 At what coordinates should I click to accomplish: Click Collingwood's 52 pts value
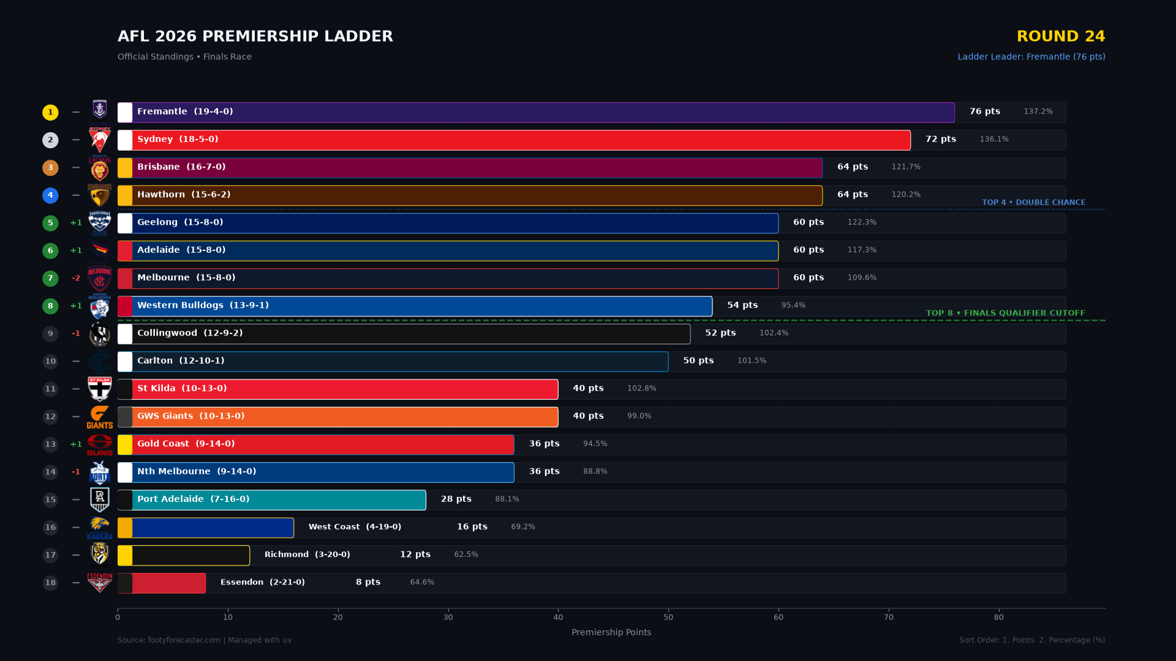(720, 333)
